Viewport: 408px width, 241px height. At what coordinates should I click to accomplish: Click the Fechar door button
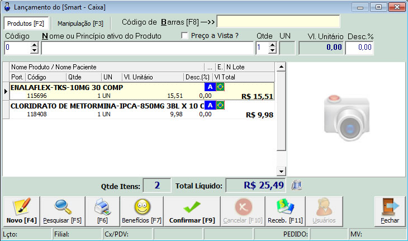(x=390, y=211)
